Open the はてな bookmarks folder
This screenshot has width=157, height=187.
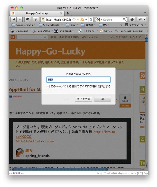(x=88, y=25)
